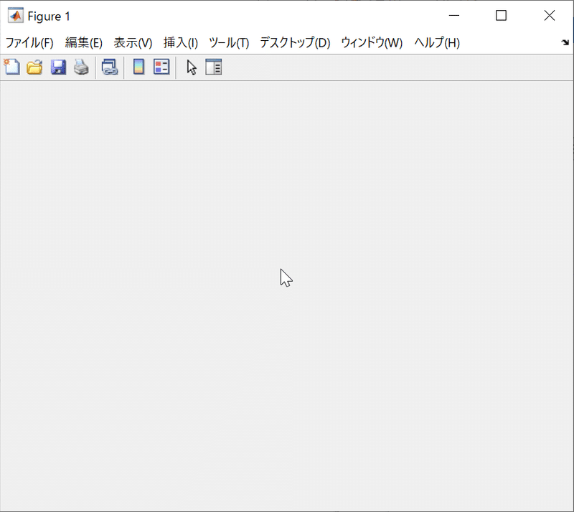Viewport: 574px width, 512px height.
Task: Click the Link Plot toolbar icon
Action: tap(110, 67)
